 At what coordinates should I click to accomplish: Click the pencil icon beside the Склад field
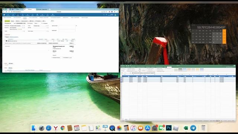[48, 26]
